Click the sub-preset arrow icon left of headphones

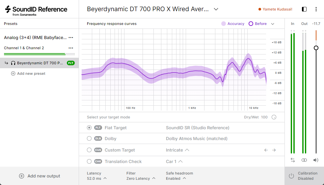point(6,63)
